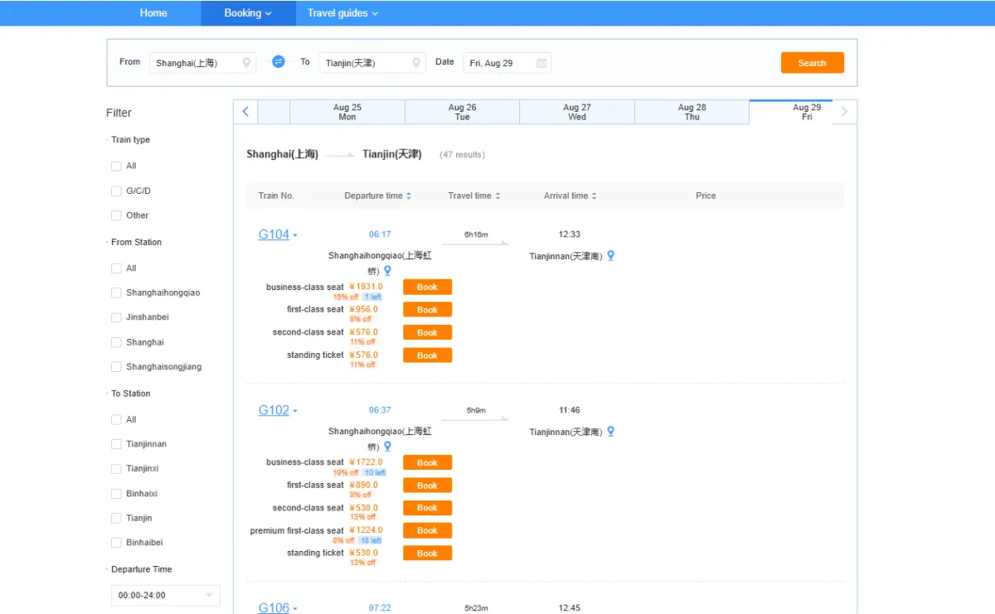Check the Tianjinnan destination filter
Viewport: 995px width, 614px height.
click(116, 444)
